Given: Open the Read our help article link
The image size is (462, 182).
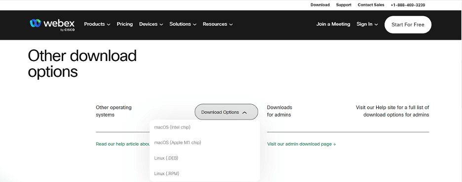Looking at the screenshot, I should [123, 144].
